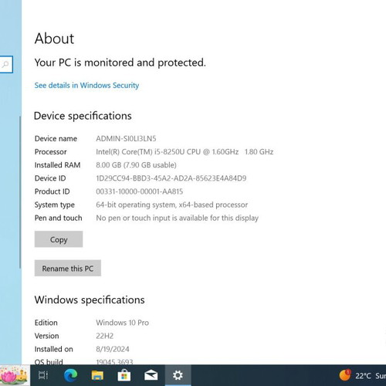Select No pen or touch input text
The width and height of the screenshot is (386, 386).
178,218
